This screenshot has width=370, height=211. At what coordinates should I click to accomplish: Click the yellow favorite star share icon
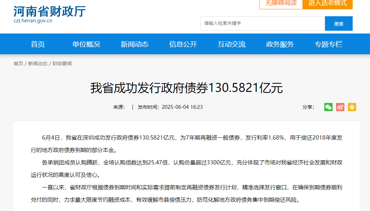coord(352,107)
